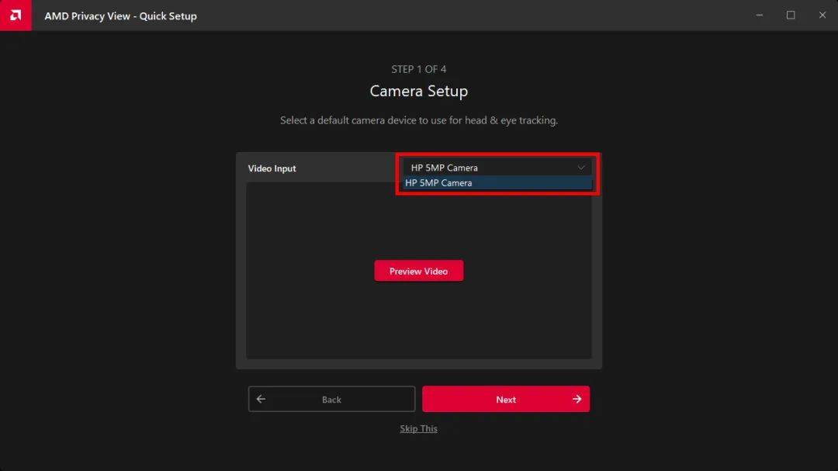Image resolution: width=838 pixels, height=471 pixels.
Task: Click the Back button
Action: tap(331, 399)
